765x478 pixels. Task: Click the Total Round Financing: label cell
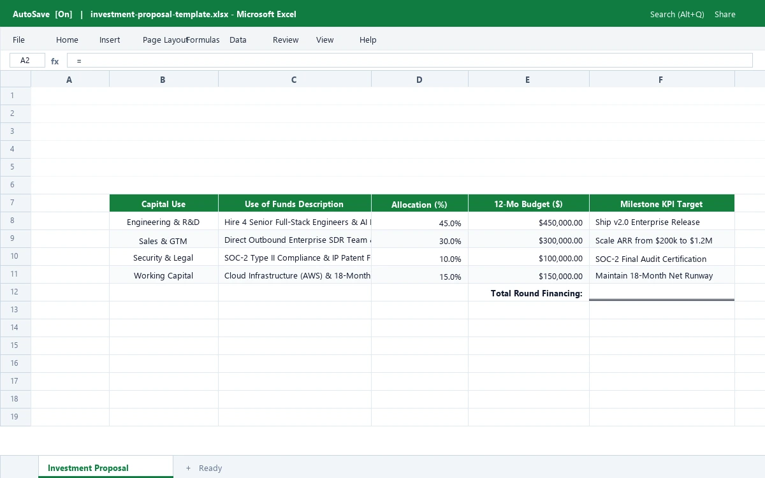click(x=528, y=293)
